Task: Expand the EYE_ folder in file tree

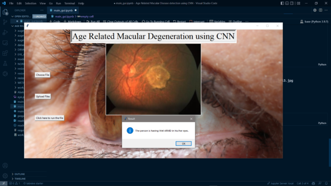Action: coord(19,54)
